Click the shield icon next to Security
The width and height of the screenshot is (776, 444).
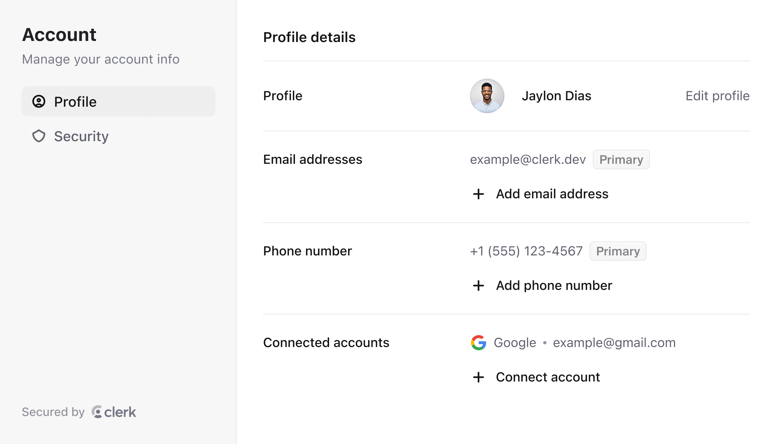pos(40,136)
